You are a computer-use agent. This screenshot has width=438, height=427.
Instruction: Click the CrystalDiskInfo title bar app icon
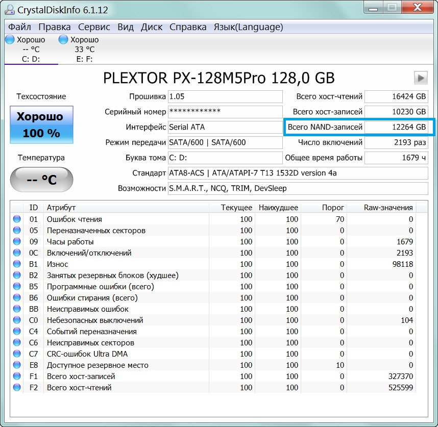pos(10,10)
